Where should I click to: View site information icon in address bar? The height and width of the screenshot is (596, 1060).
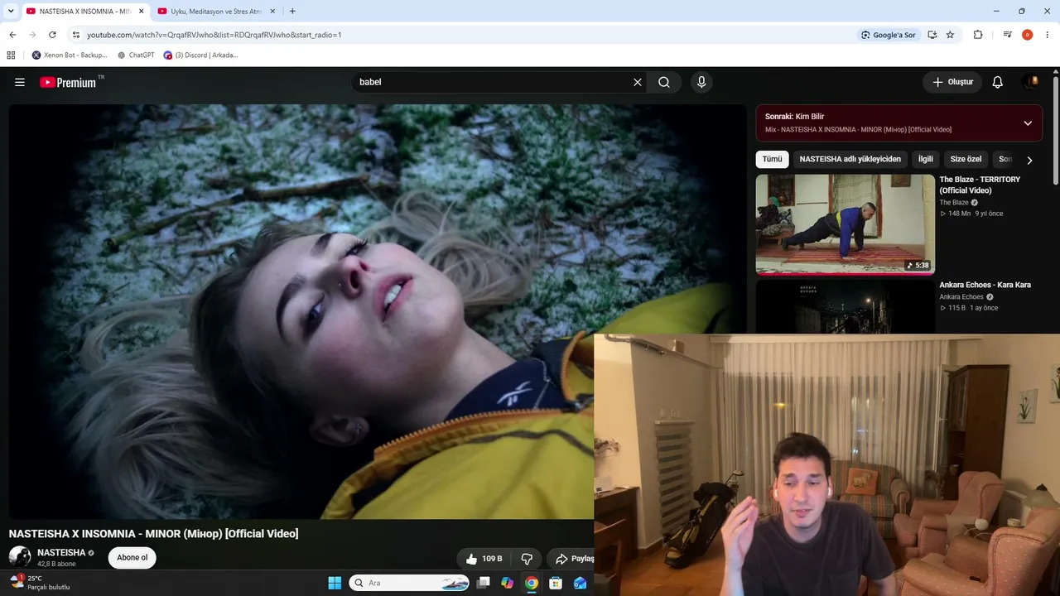(x=76, y=35)
